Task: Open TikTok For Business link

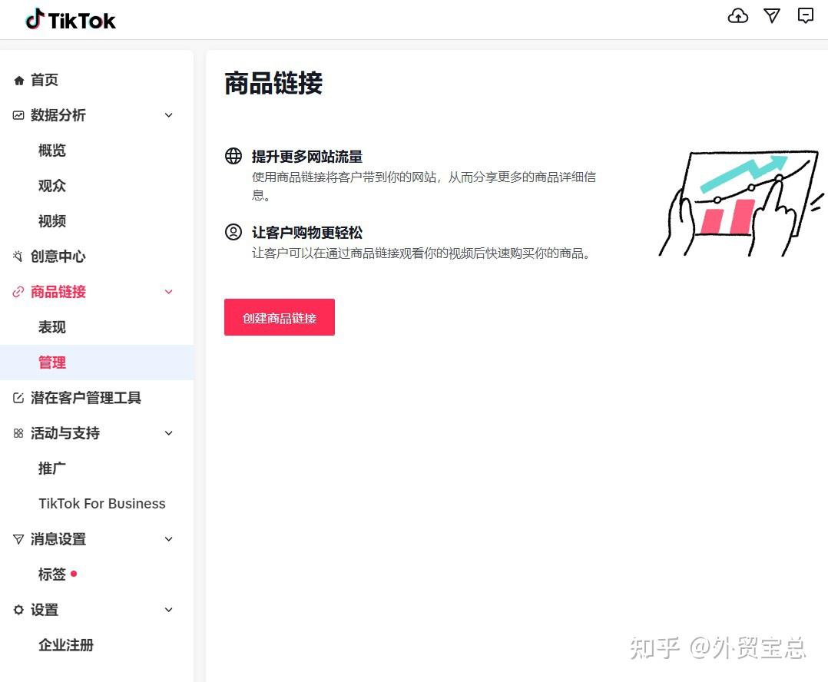Action: tap(101, 503)
